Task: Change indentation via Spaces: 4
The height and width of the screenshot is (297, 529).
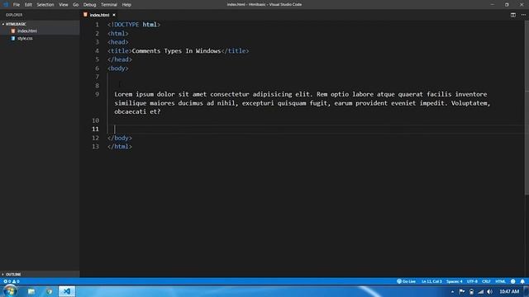Action: pyautogui.click(x=454, y=281)
